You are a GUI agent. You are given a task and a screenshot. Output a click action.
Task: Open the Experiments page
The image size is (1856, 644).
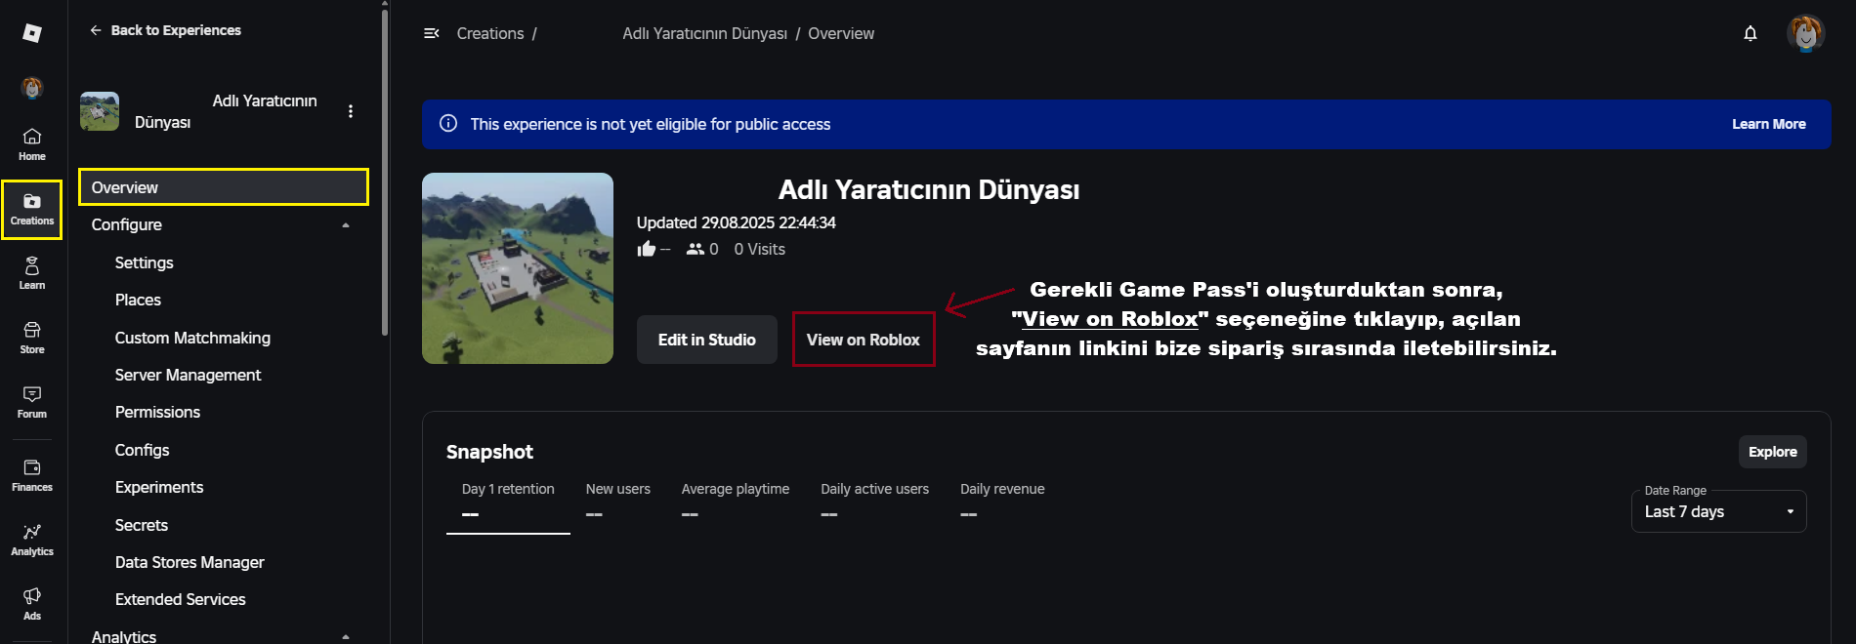click(159, 487)
